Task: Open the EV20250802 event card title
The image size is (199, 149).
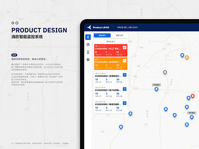Action: point(108,90)
